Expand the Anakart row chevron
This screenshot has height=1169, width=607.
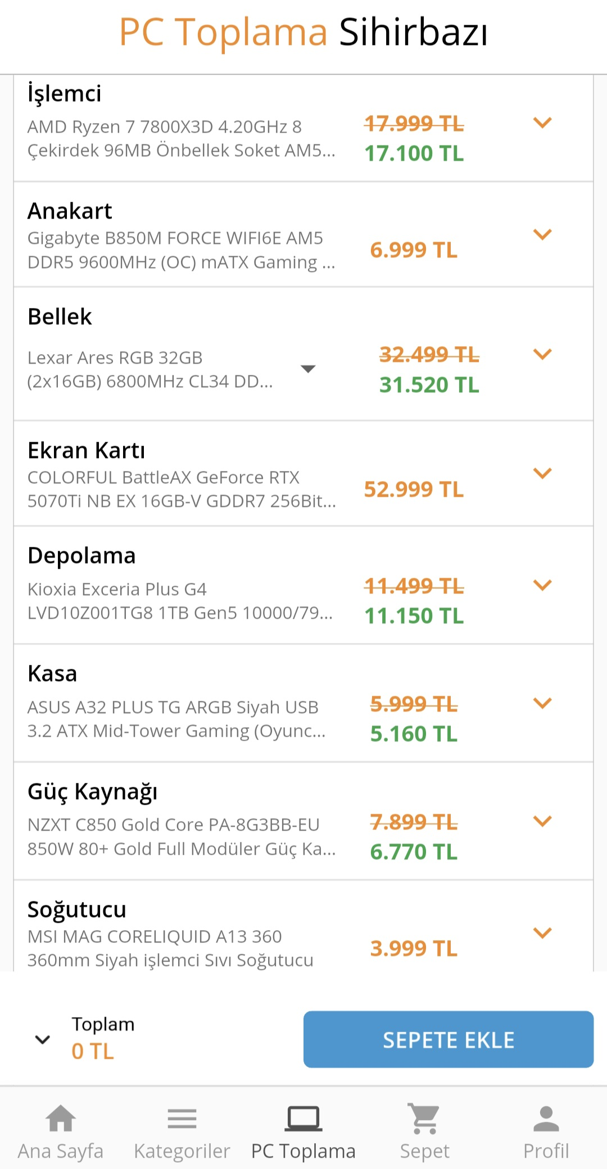pyautogui.click(x=542, y=234)
